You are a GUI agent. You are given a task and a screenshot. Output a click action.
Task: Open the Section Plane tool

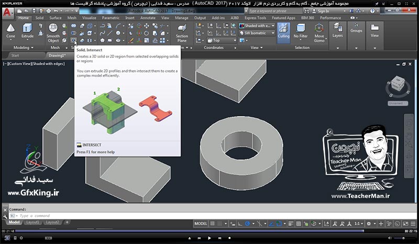pos(182,33)
